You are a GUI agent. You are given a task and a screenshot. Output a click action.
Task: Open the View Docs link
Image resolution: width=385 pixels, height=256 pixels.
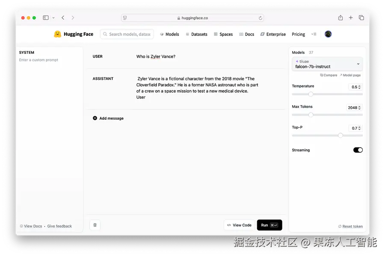(x=31, y=226)
